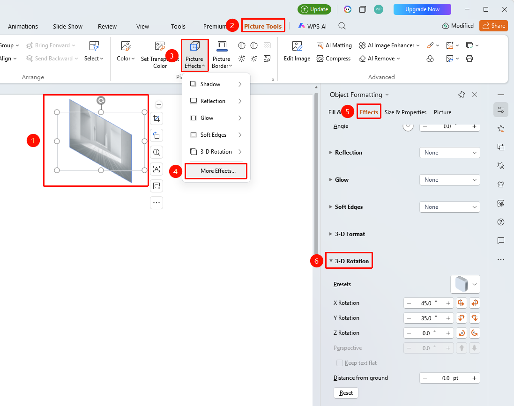Switch to the Slide Show tab
This screenshot has width=514, height=406.
67,26
